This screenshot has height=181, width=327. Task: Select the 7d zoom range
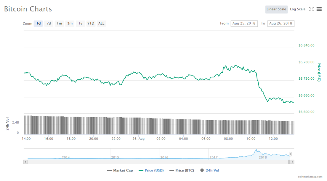point(49,23)
